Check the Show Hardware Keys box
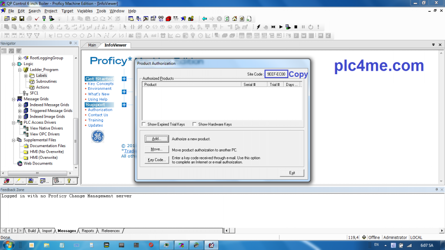 pyautogui.click(x=195, y=124)
